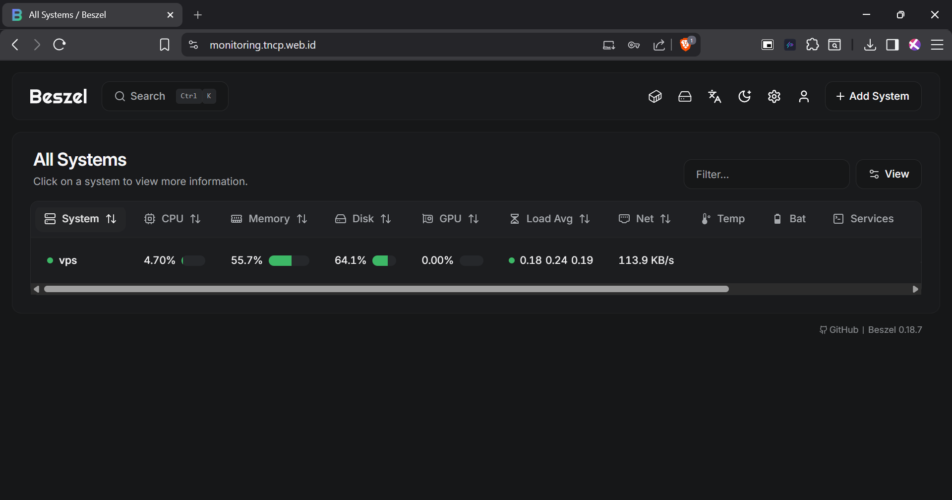Viewport: 952px width, 500px height.
Task: Open the browser hamburger menu
Action: coord(937,45)
